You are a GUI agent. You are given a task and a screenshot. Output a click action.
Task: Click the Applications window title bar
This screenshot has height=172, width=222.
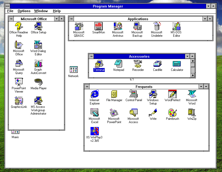pyautogui.click(x=138, y=19)
